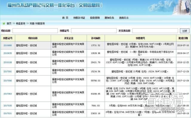Screen dimensions: 191x118
Task: Select area value 15234.56
Action: [95, 72]
